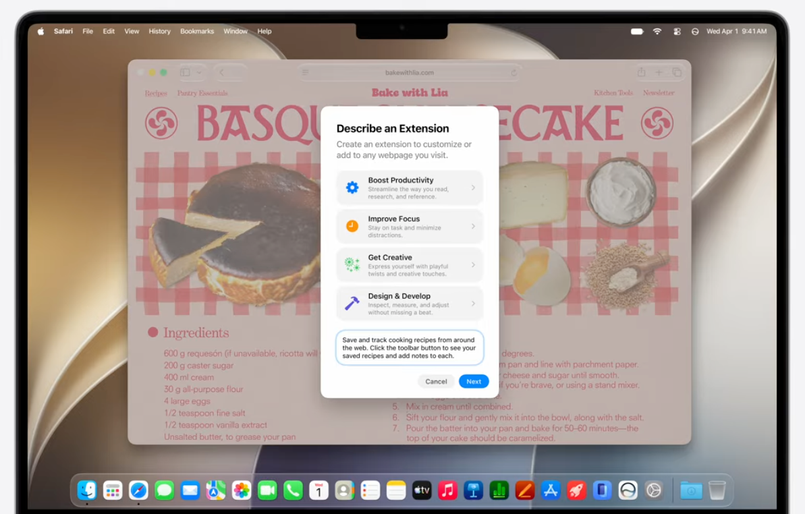Viewport: 805px width, 514px height.
Task: Open the View menu
Action: point(132,31)
